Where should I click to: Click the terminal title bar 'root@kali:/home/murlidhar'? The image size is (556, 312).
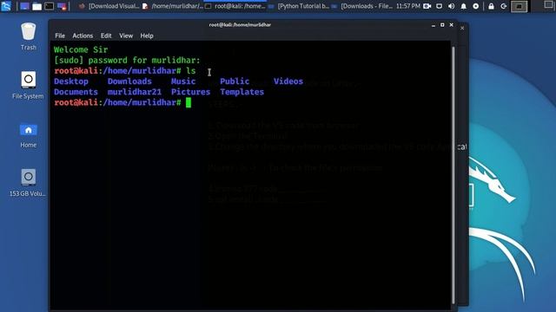pyautogui.click(x=240, y=25)
